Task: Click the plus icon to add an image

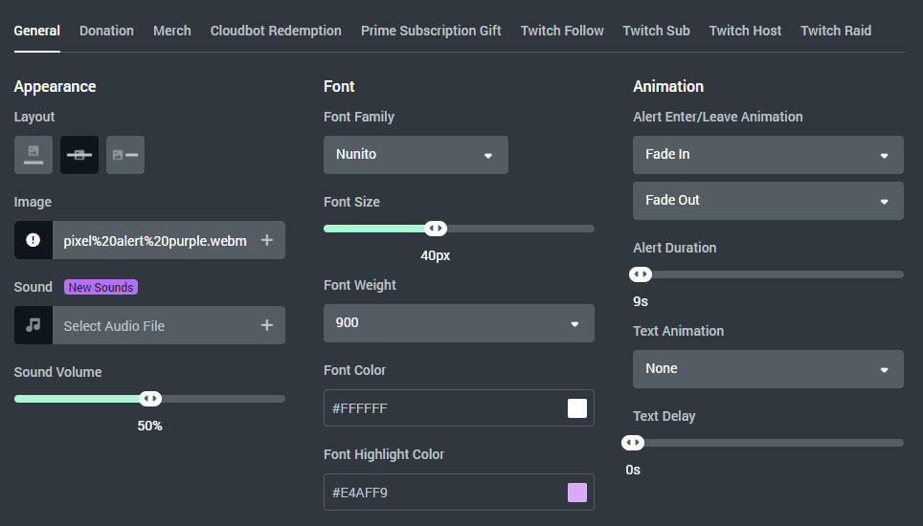Action: pos(267,241)
